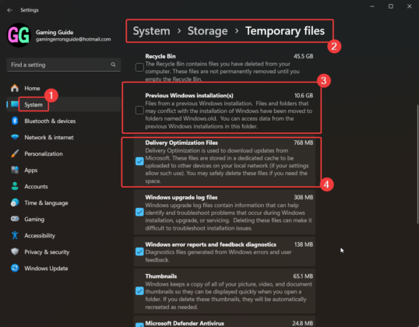Click Delivery Optimization Files heading

181,142
